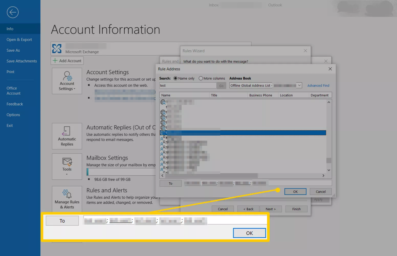The image size is (397, 256).
Task: Click the contact list up-scroll arrow
Action: 329,102
